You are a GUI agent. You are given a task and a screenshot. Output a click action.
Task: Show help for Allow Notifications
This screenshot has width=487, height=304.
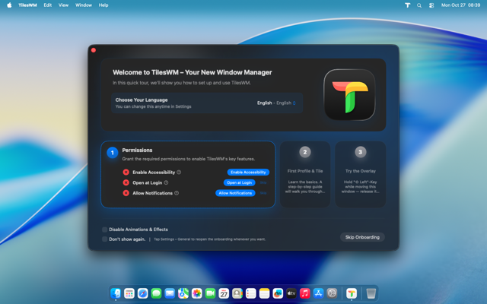click(x=177, y=193)
